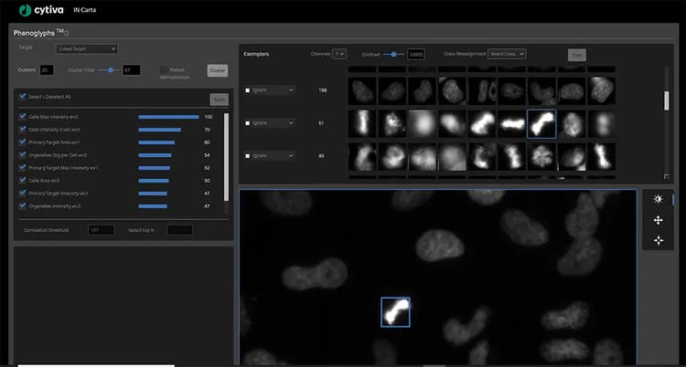Click the Rank button
This screenshot has height=367, width=686.
tap(219, 100)
